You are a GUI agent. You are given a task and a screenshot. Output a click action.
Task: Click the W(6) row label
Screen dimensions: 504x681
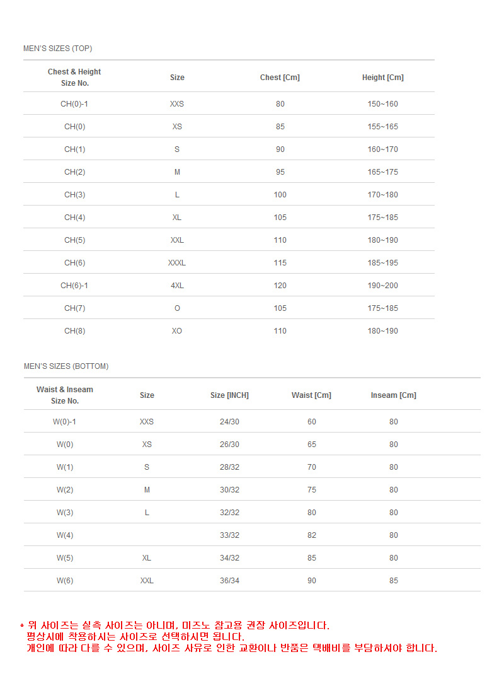click(65, 581)
